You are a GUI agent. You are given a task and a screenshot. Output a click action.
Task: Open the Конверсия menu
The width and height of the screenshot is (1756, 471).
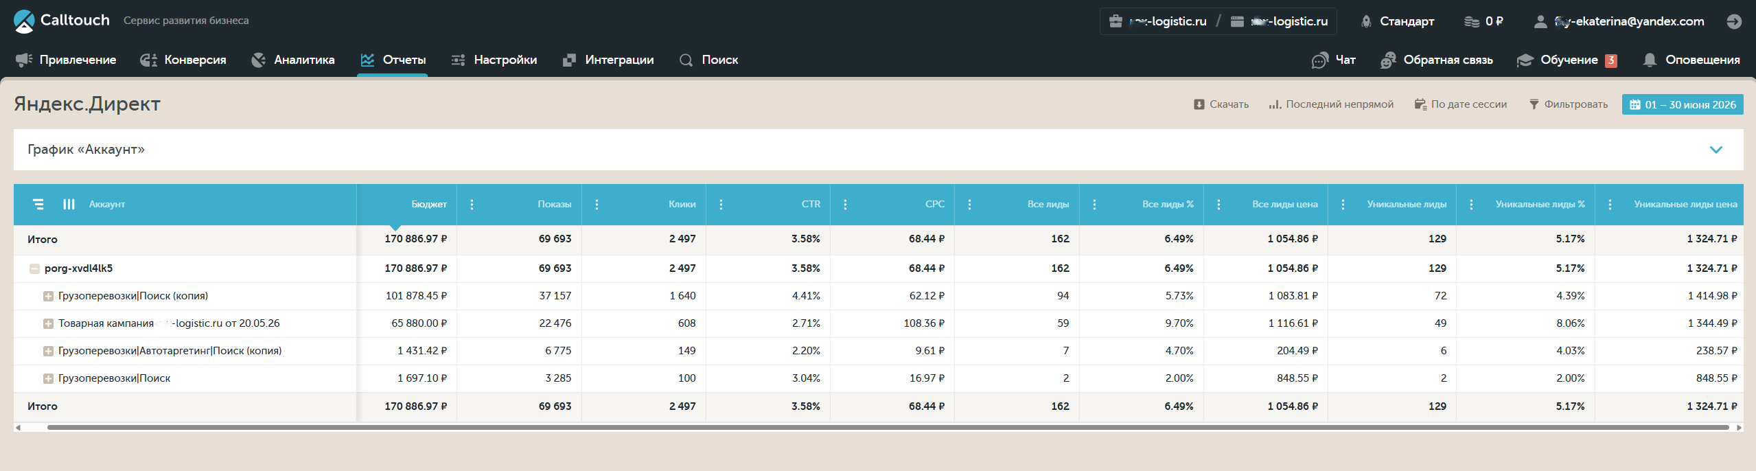click(x=183, y=60)
